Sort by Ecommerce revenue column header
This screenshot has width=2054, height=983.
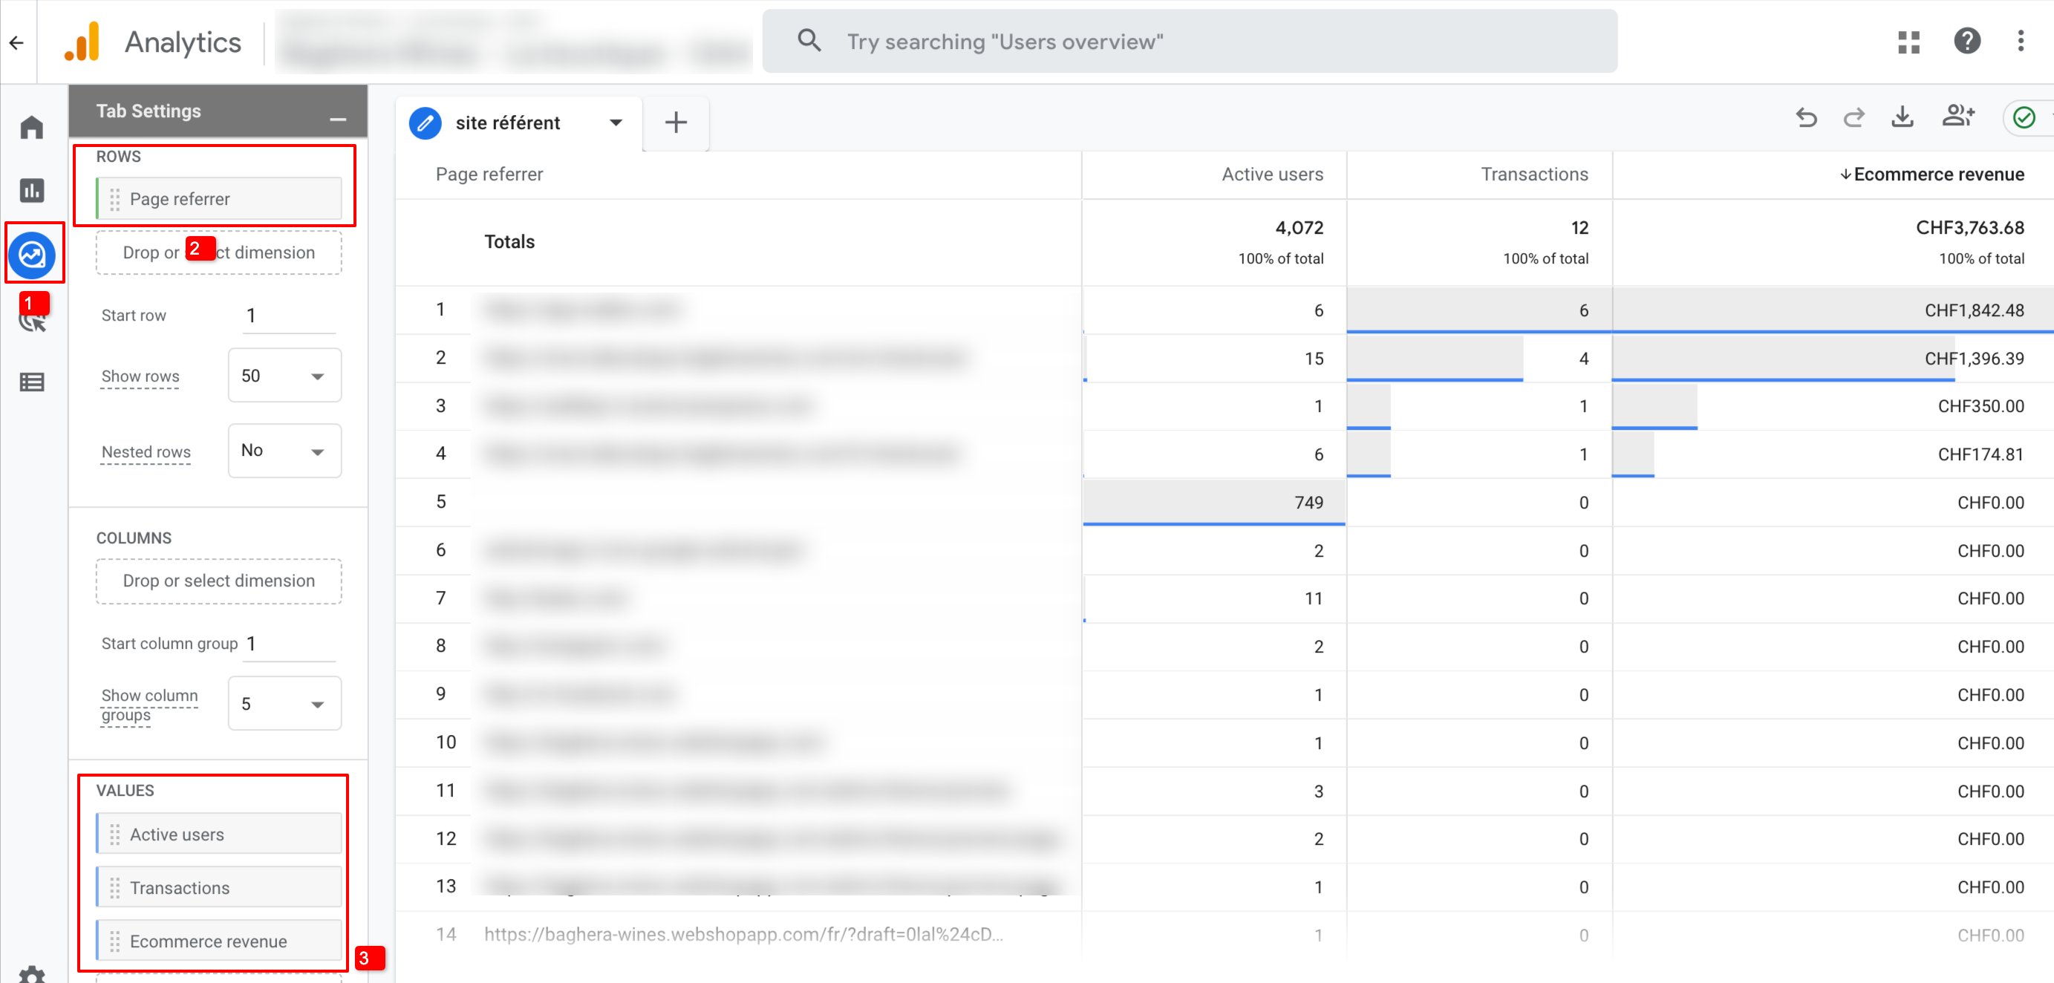pyautogui.click(x=1937, y=174)
